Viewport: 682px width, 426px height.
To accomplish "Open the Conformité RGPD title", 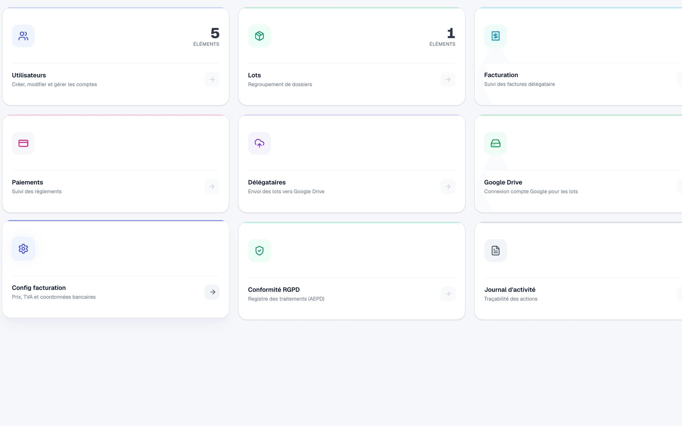I will pos(274,290).
